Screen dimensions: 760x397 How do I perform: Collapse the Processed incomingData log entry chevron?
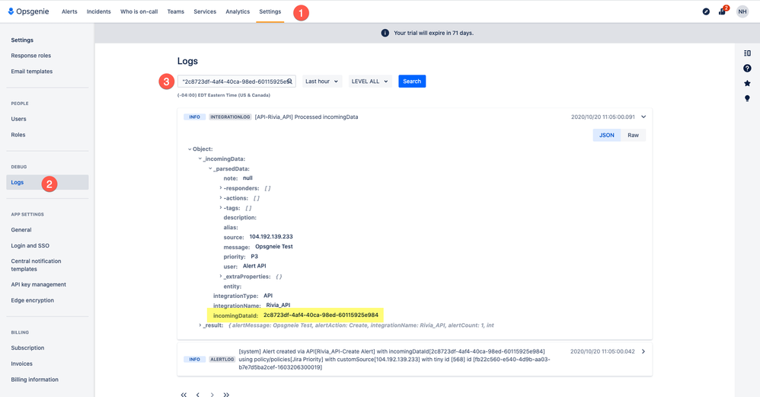[643, 117]
